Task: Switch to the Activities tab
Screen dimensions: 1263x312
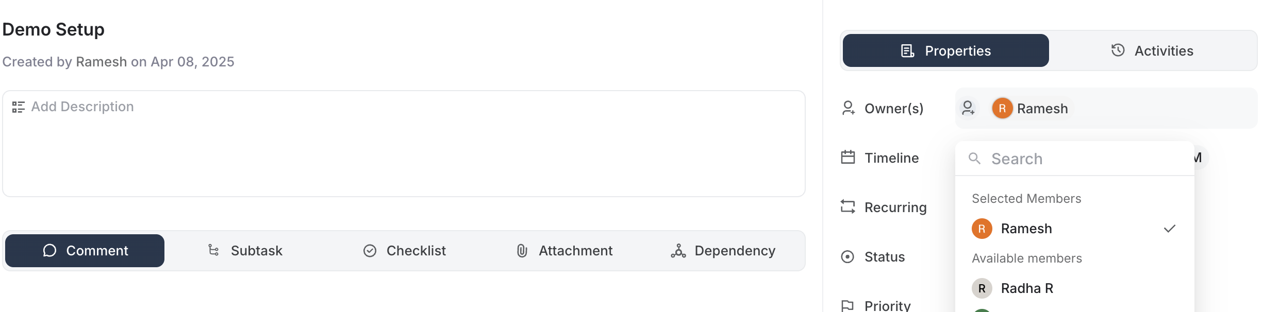Action: click(1153, 50)
